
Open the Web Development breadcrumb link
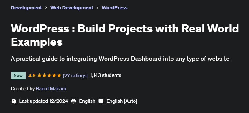72,8
